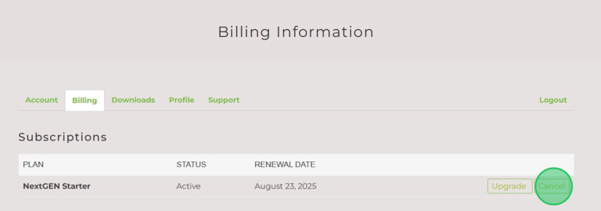This screenshot has height=211, width=601.
Task: Open the Profile tab
Action: [x=181, y=100]
